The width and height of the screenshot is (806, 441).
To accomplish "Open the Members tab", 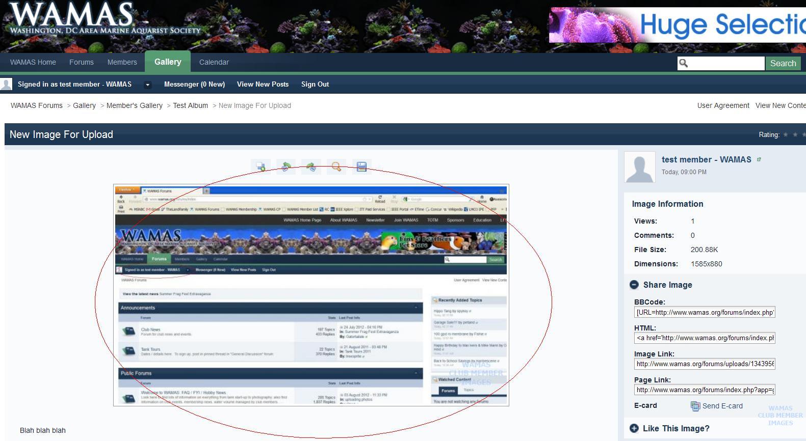I will (122, 62).
